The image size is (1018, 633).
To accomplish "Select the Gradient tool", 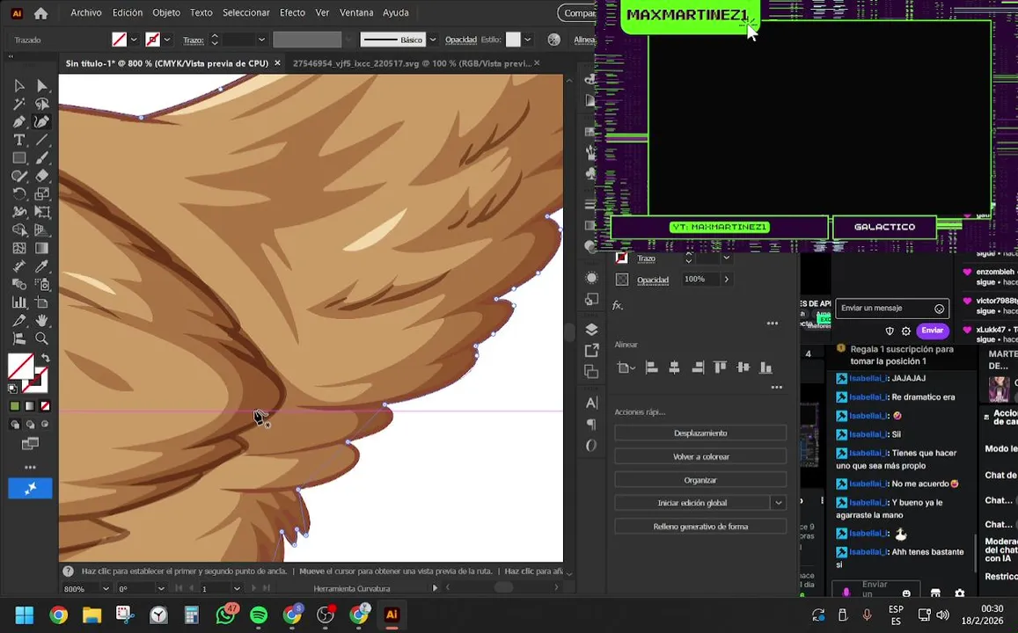I will [41, 249].
